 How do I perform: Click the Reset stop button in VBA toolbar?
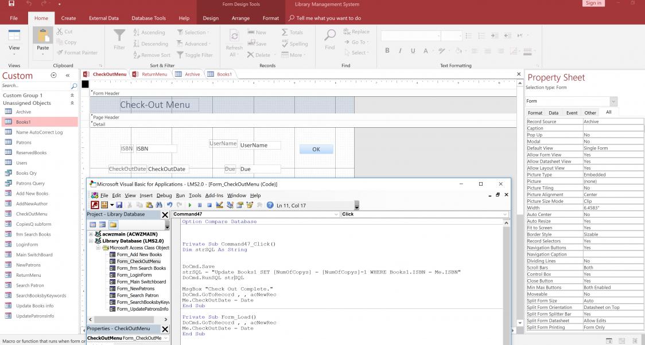[209, 205]
